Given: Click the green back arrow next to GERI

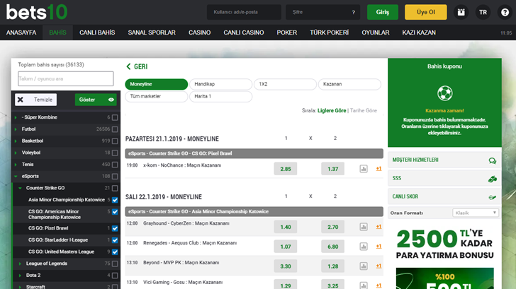Looking at the screenshot, I should click(128, 66).
